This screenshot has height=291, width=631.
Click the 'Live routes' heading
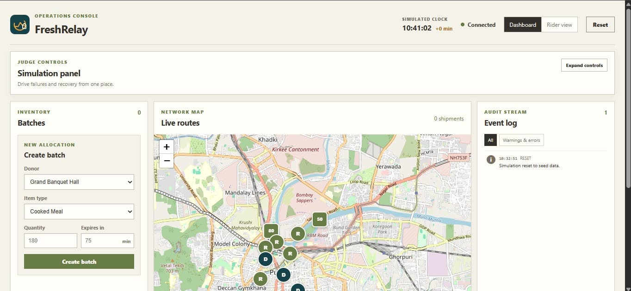click(x=180, y=123)
